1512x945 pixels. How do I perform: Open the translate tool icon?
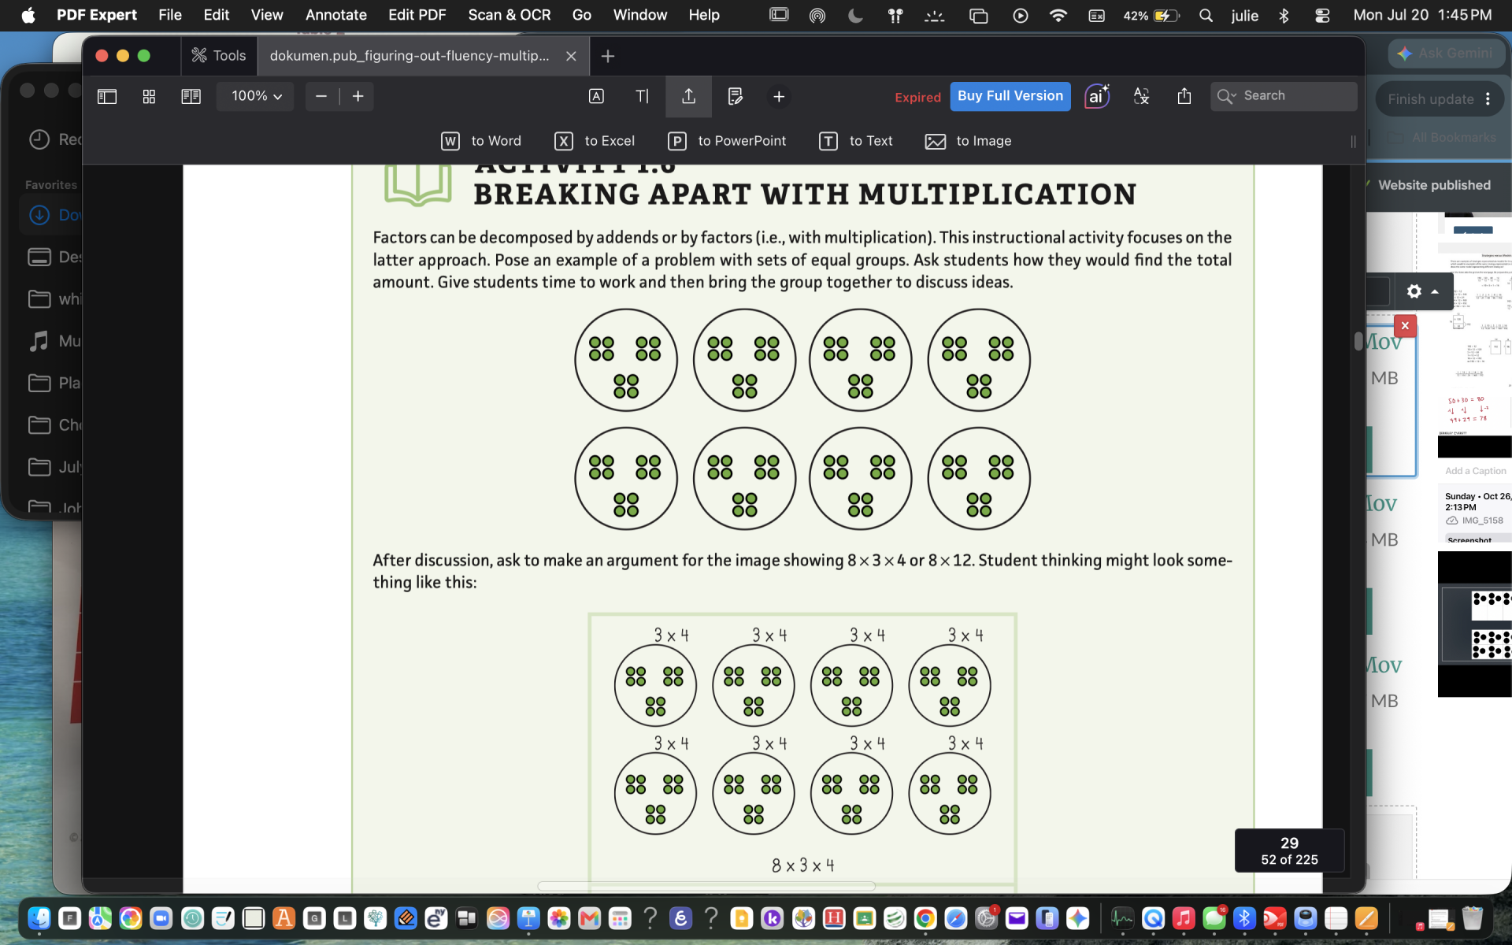pos(1141,96)
